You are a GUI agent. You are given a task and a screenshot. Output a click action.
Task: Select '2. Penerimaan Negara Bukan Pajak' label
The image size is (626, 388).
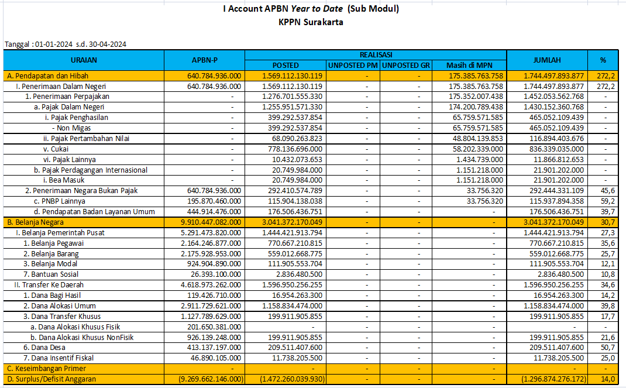coord(81,191)
